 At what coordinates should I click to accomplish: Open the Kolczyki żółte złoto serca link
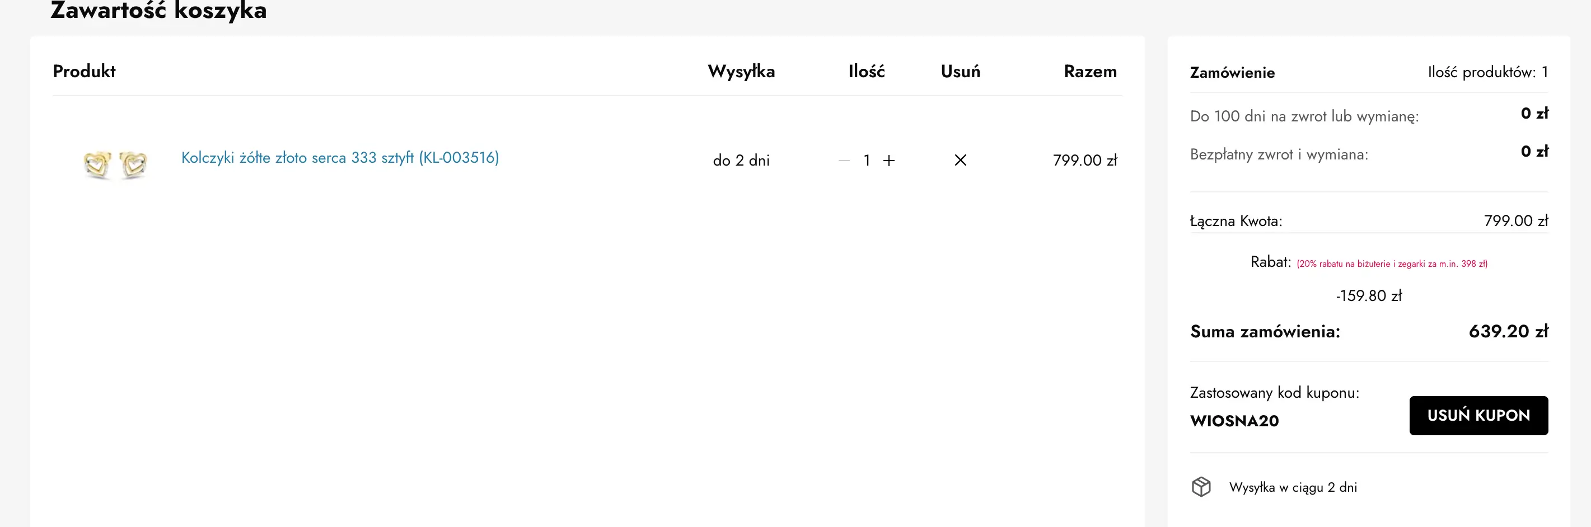coord(340,158)
